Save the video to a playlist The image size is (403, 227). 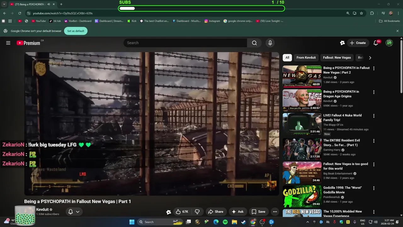[x=258, y=212]
